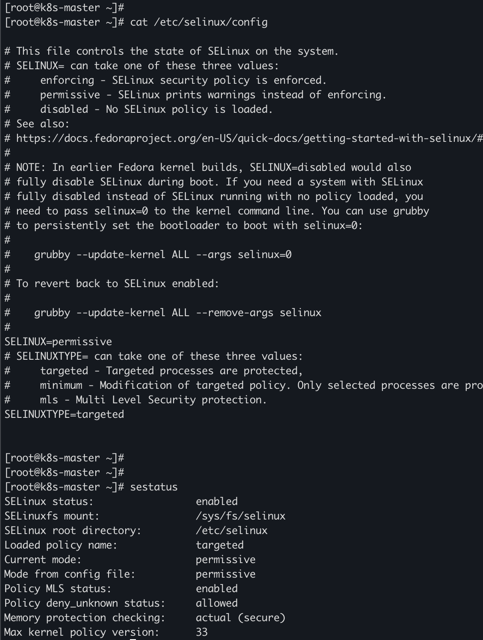Click the Loaded policy name targeted value
This screenshot has width=483, height=640.
tap(220, 545)
